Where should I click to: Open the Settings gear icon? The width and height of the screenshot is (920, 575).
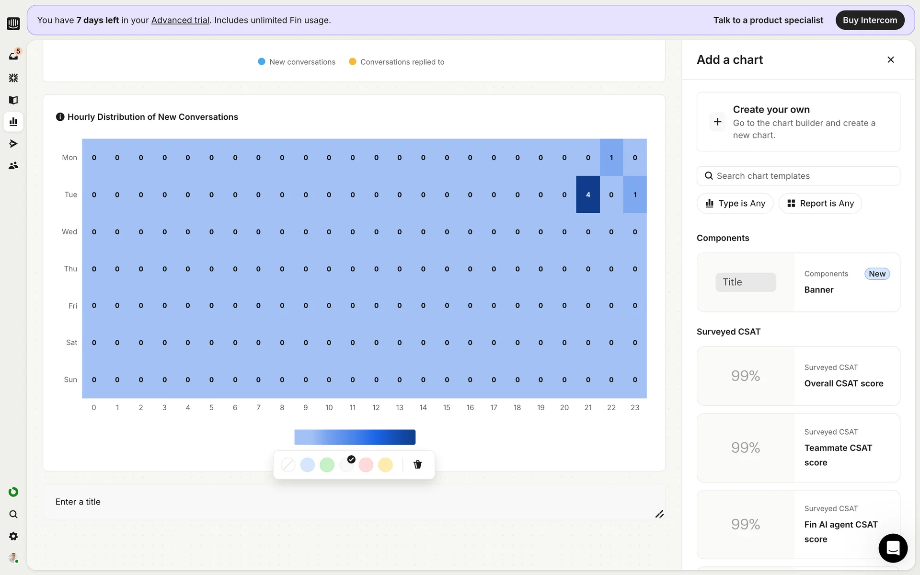point(13,536)
